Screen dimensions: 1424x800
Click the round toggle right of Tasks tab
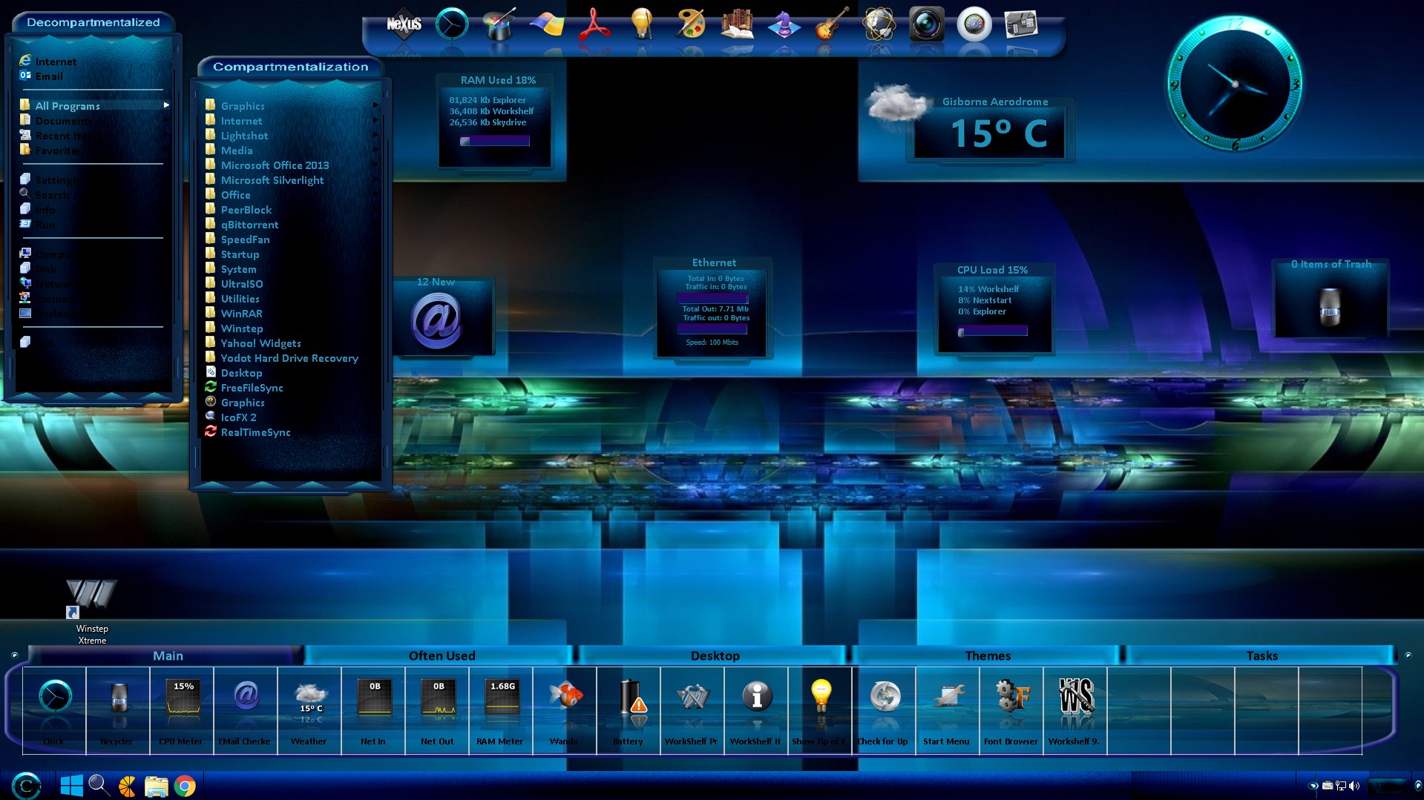pos(1408,655)
